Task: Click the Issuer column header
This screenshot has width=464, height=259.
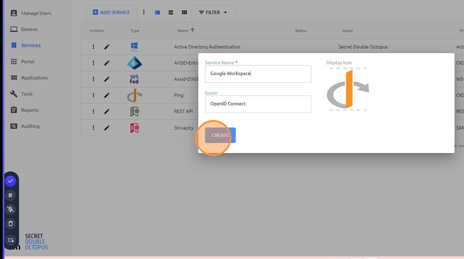Action: (x=347, y=31)
